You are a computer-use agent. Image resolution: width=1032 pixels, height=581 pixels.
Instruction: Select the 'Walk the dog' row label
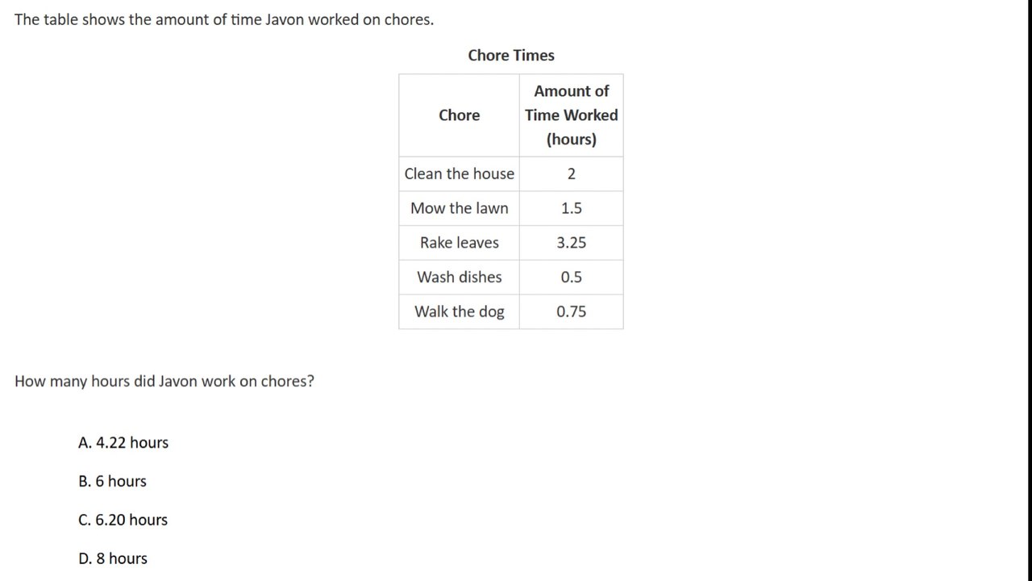tap(459, 311)
